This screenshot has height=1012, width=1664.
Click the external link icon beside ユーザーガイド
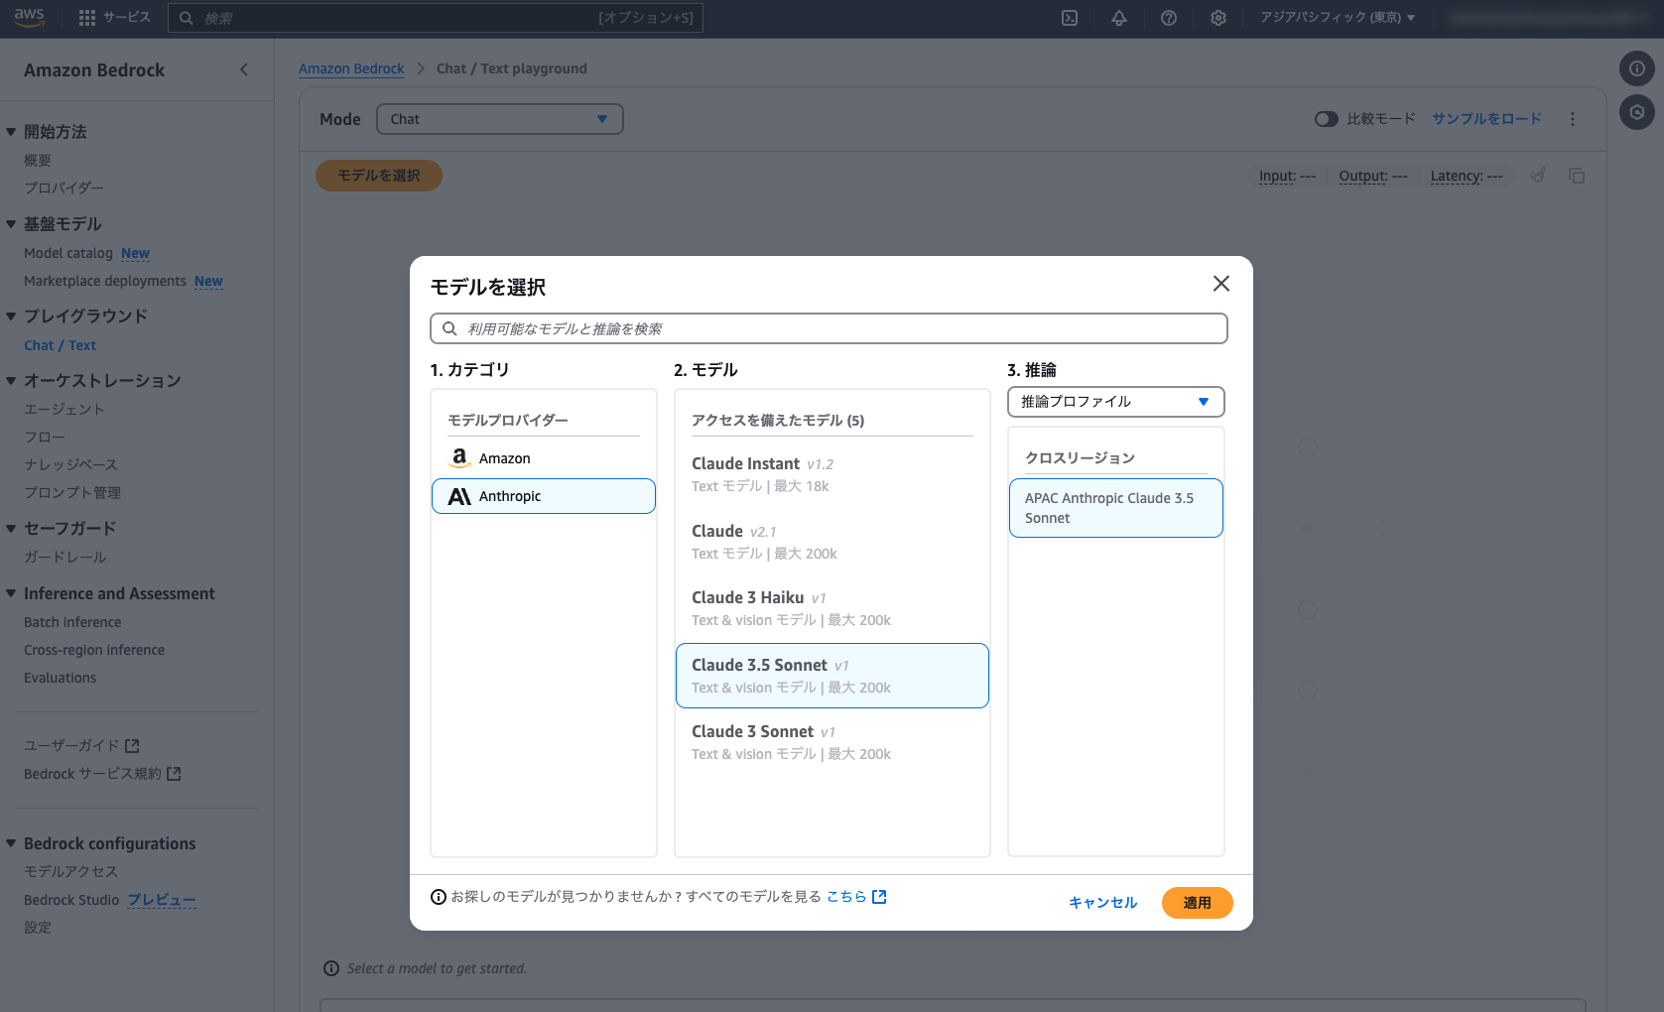[132, 745]
